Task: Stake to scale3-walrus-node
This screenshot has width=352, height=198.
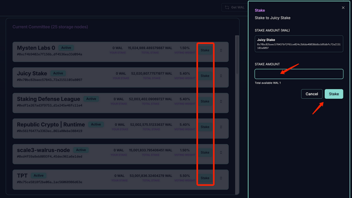Action: [x=205, y=153]
